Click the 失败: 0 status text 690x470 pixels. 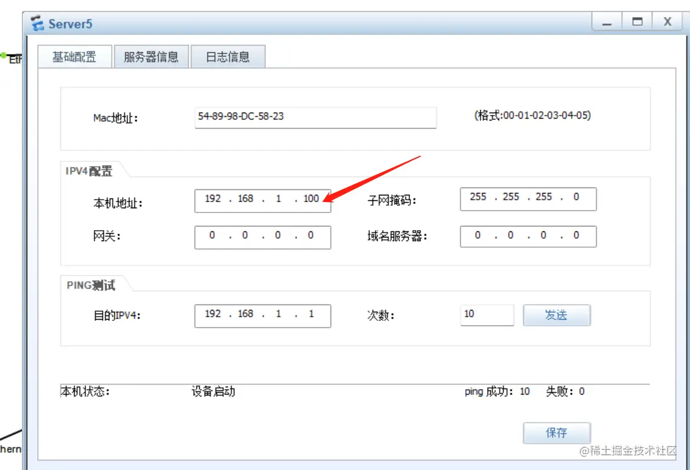565,391
